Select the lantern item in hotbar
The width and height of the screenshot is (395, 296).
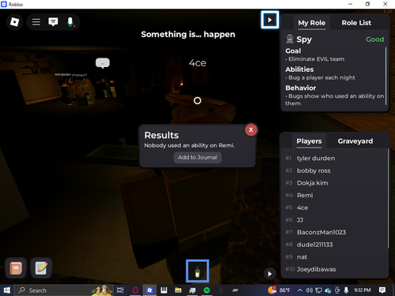tap(197, 272)
